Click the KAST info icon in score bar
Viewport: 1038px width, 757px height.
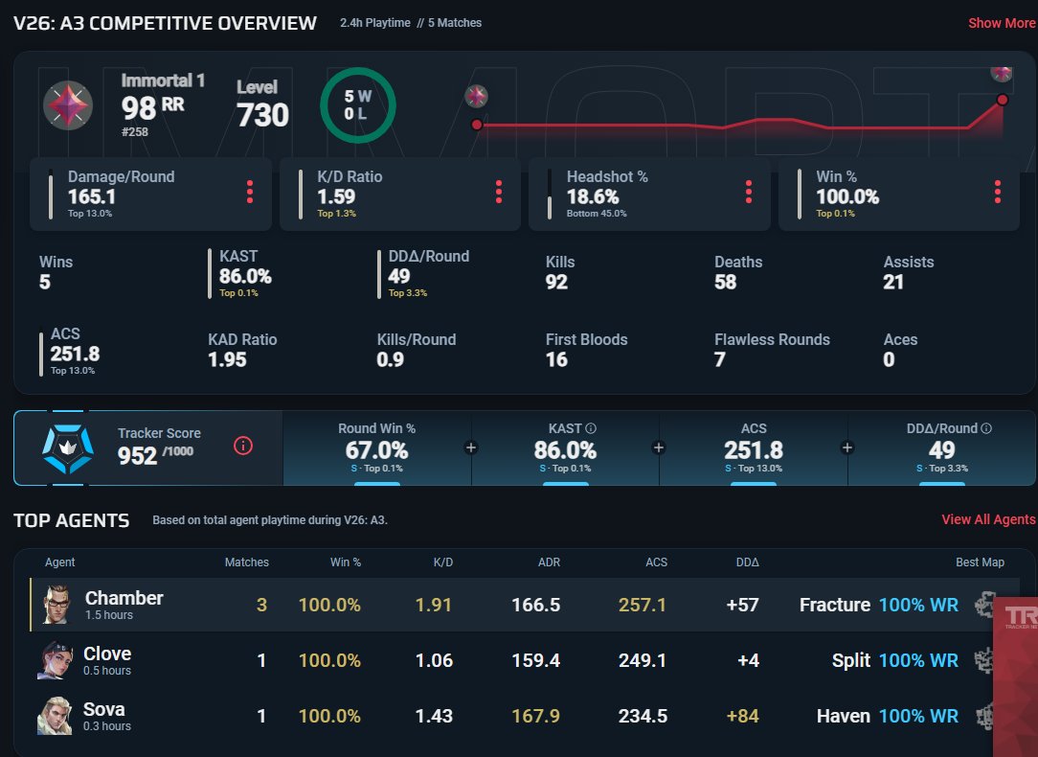591,428
